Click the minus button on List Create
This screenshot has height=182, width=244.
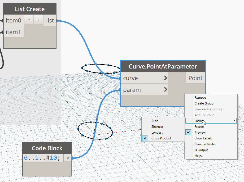click(x=39, y=20)
